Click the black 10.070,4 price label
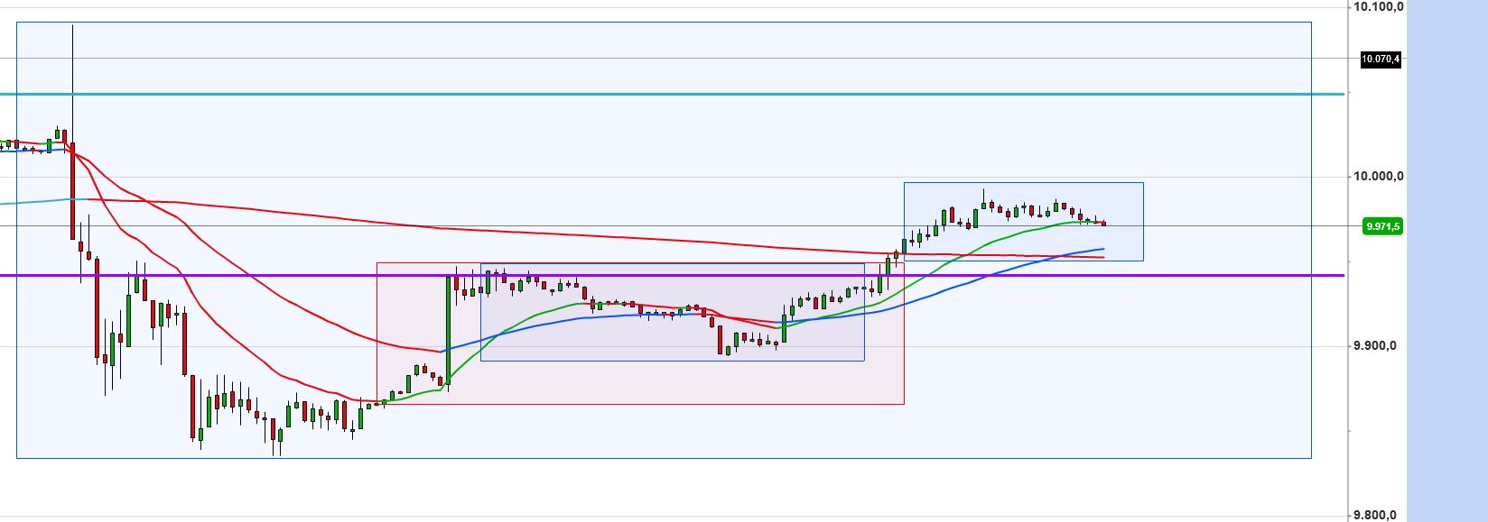This screenshot has height=522, width=1488. [1381, 60]
